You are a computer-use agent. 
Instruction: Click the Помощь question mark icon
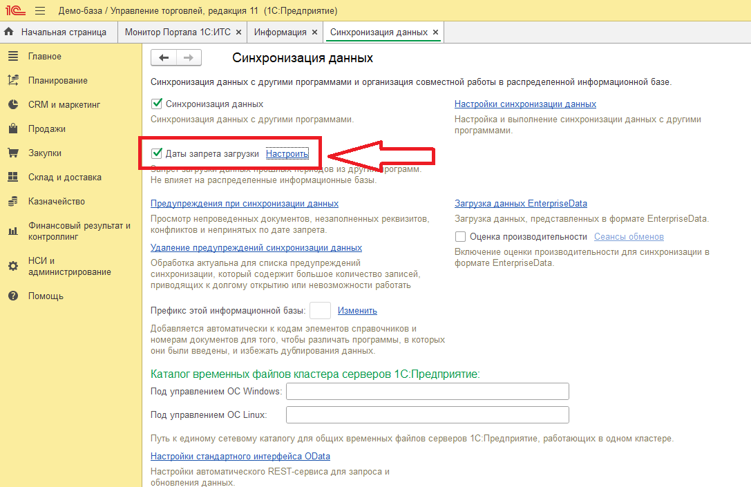[x=13, y=296]
